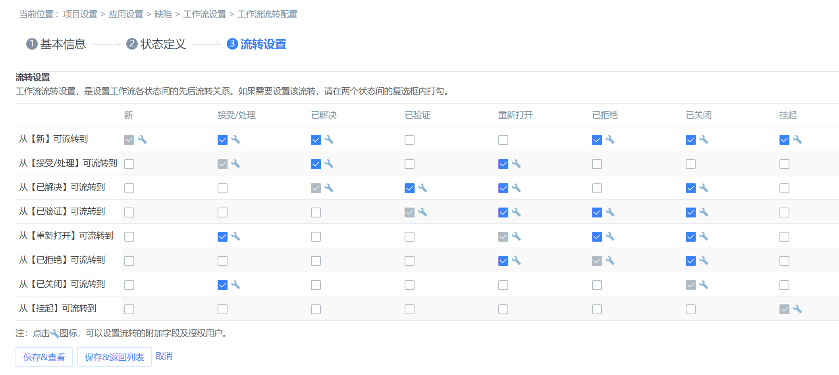The width and height of the screenshot is (839, 375).
Task: Enable the 挂起→新 checkbox
Action: (129, 309)
